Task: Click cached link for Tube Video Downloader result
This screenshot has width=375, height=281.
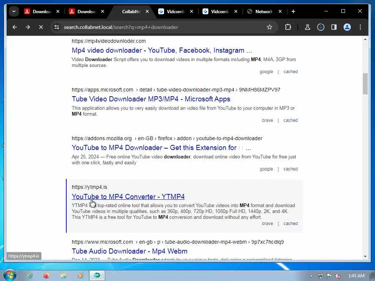Action: pos(290,120)
